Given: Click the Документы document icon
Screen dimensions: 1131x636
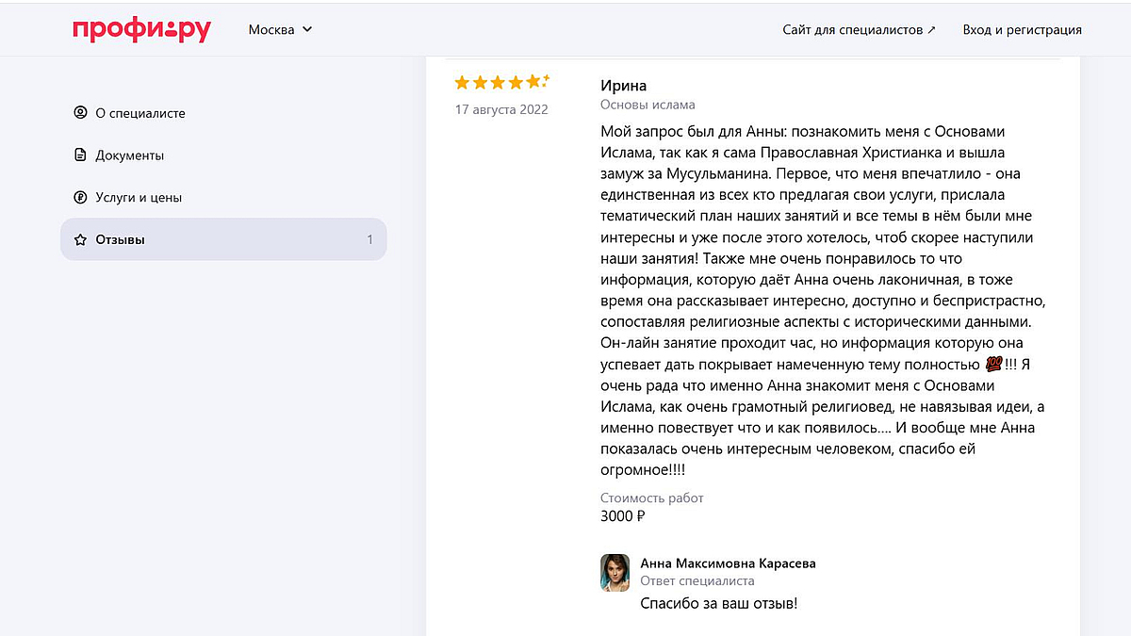Looking at the screenshot, I should tap(80, 155).
